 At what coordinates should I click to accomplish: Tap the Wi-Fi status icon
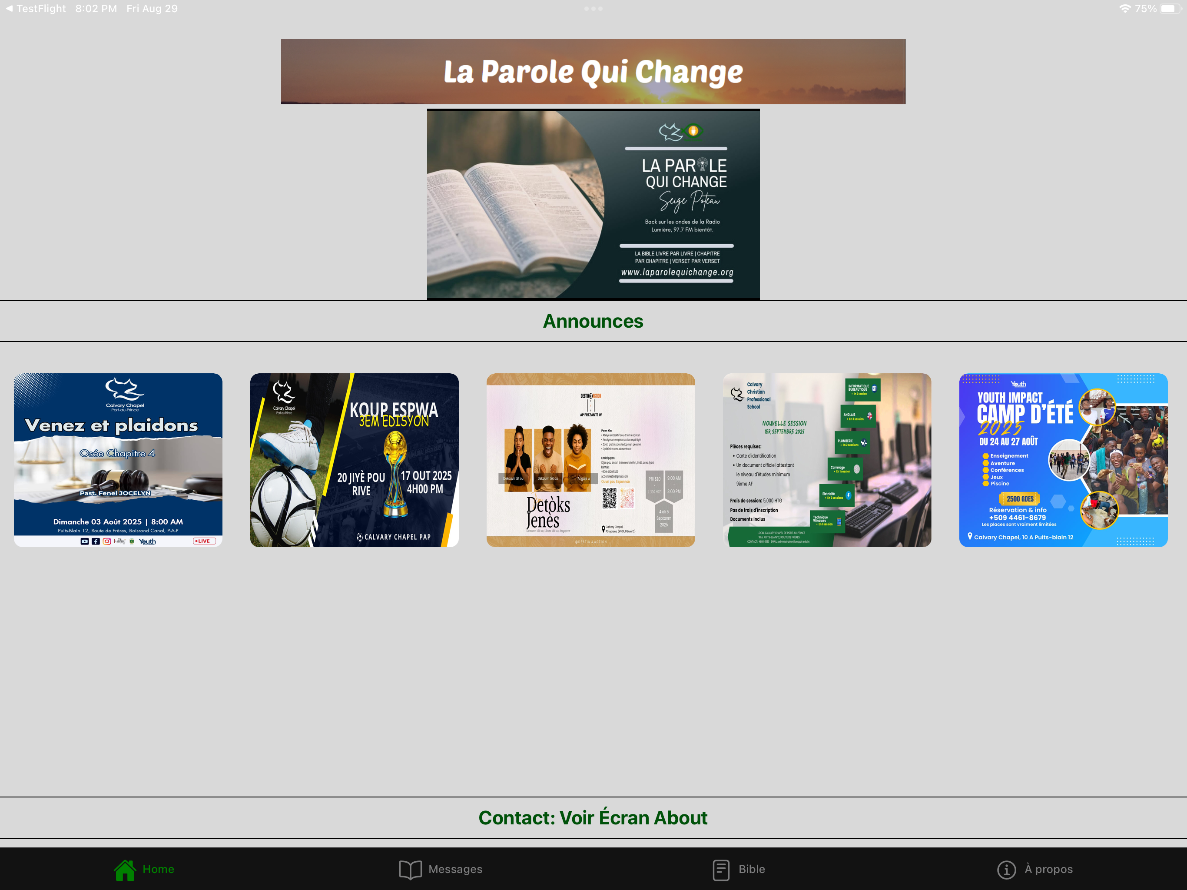coord(1125,9)
